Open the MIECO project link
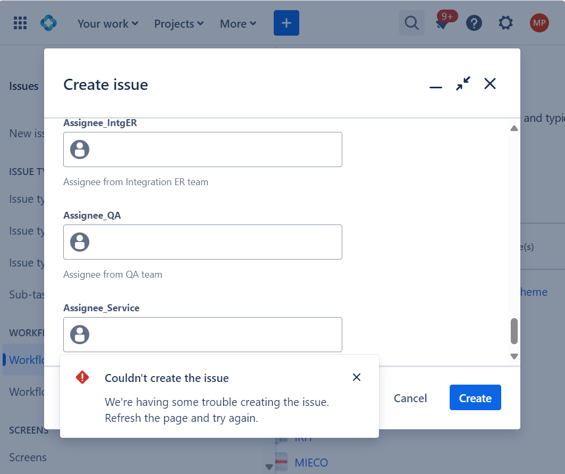The height and width of the screenshot is (474, 565). point(311,462)
